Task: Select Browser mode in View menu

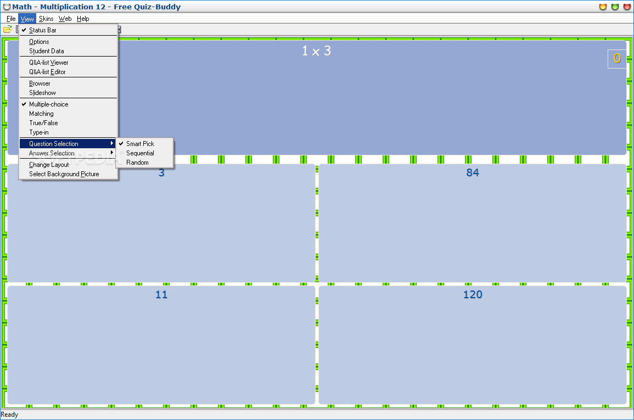Action: pos(68,83)
